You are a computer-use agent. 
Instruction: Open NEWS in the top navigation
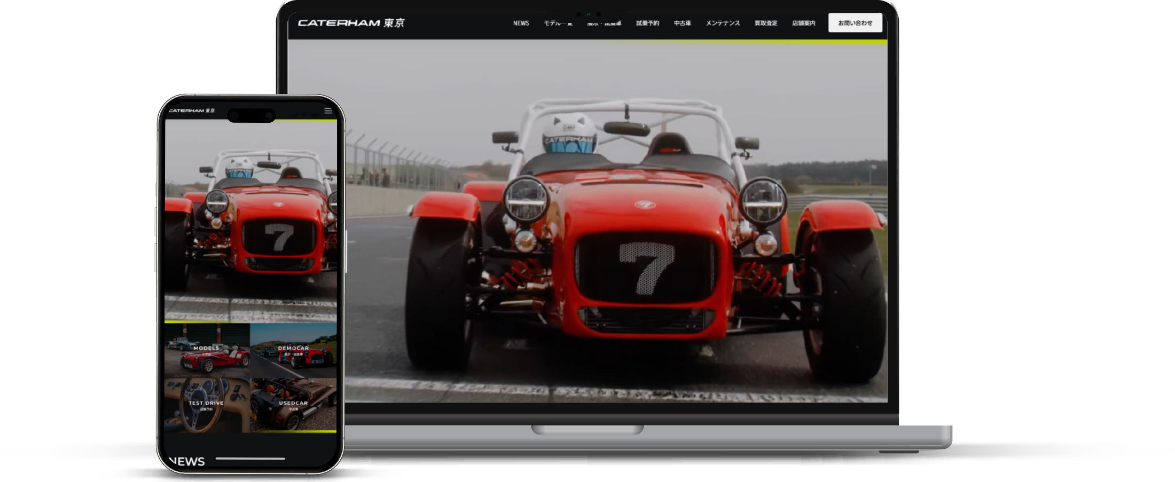(x=521, y=23)
